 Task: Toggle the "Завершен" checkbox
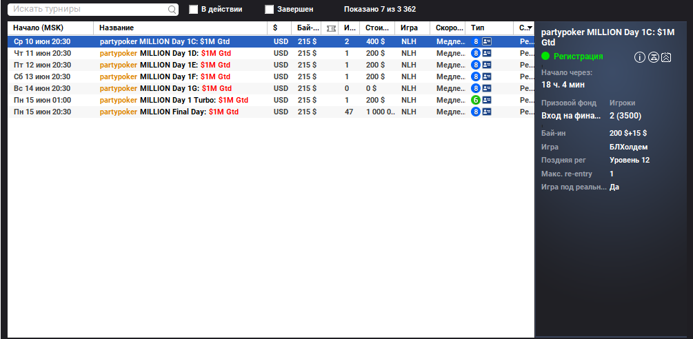click(270, 10)
